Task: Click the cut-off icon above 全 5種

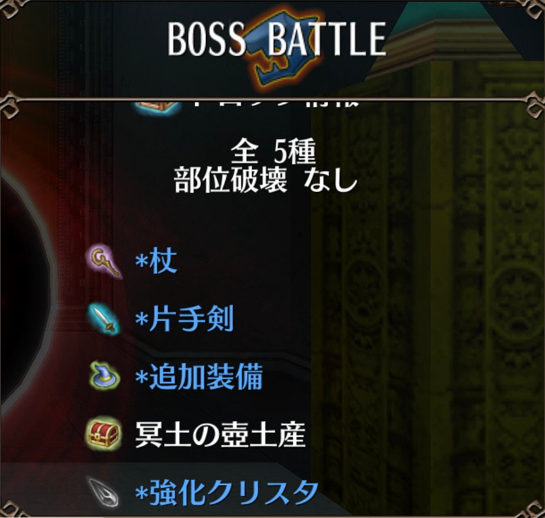Action: [157, 107]
